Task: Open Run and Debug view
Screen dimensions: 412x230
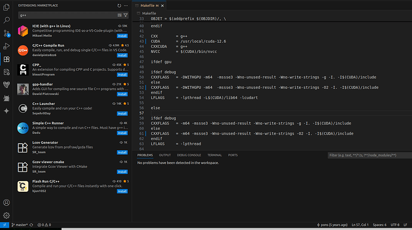Action: tap(7, 46)
